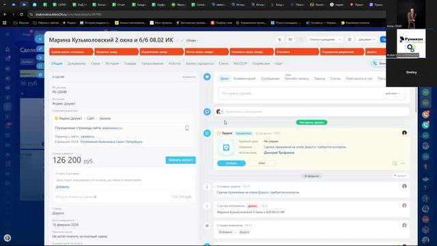Switch to the Документы tab
Viewport: 437px width, 246px height.
(76, 64)
